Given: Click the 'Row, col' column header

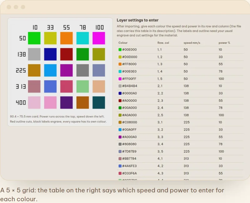Looking at the screenshot, I should pos(163,43).
